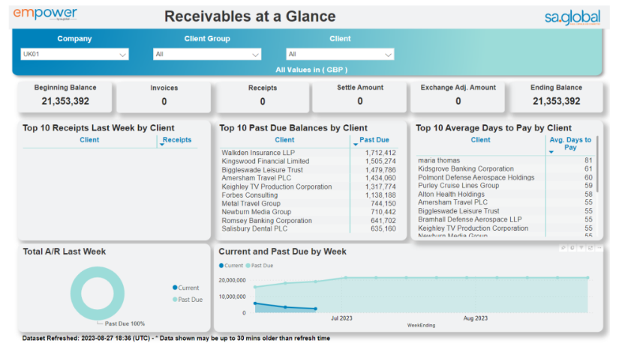This screenshot has width=622, height=349.
Task: Open more options ellipsis on weekly chart
Action: tap(599, 248)
